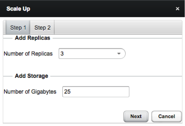Expand the Number of Replicas dropdown arrow
This screenshot has width=185, height=126.
(x=119, y=54)
